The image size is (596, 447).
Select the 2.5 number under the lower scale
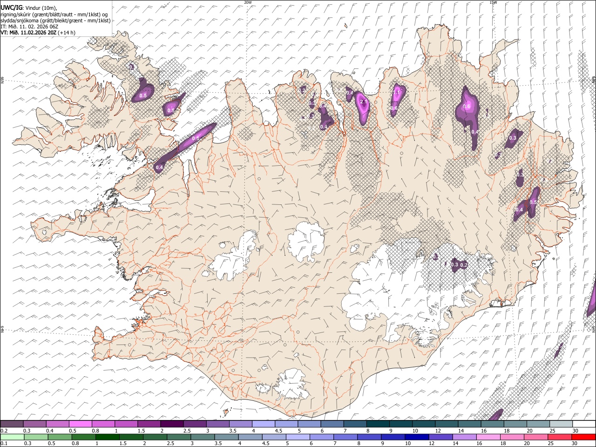[x=169, y=443]
